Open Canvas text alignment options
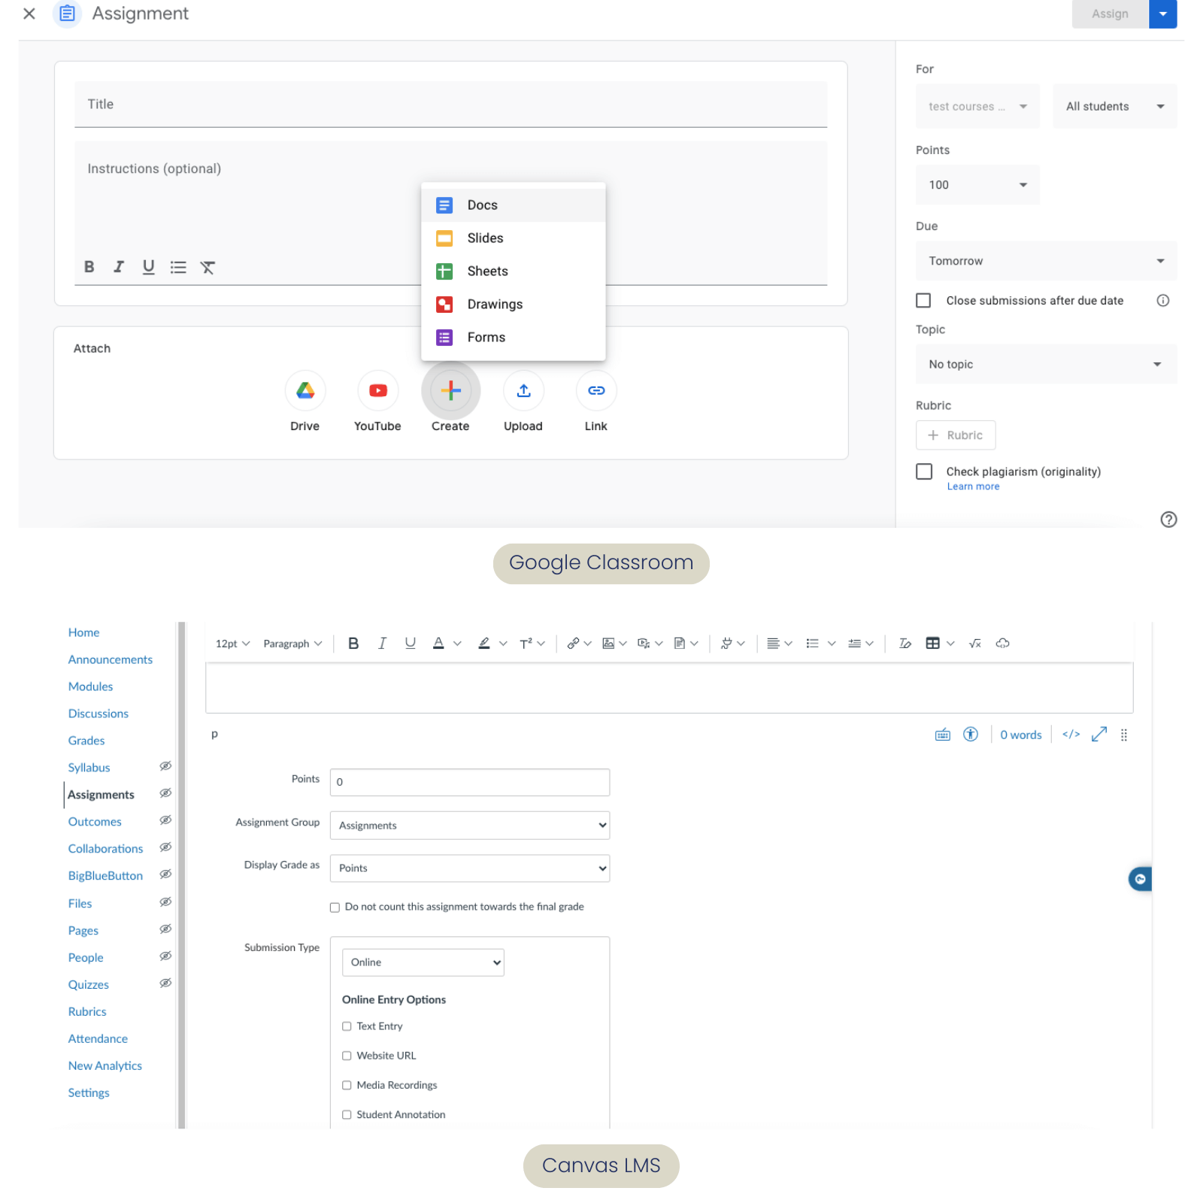 click(x=779, y=644)
